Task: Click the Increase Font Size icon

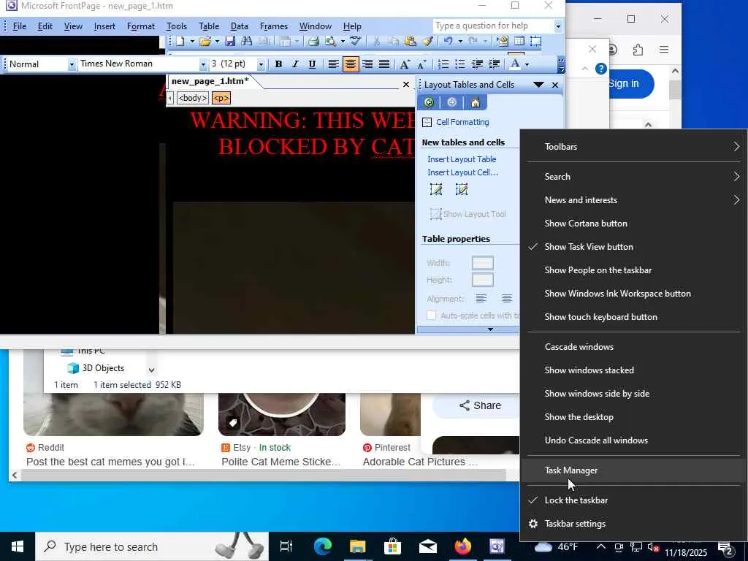Action: point(405,64)
